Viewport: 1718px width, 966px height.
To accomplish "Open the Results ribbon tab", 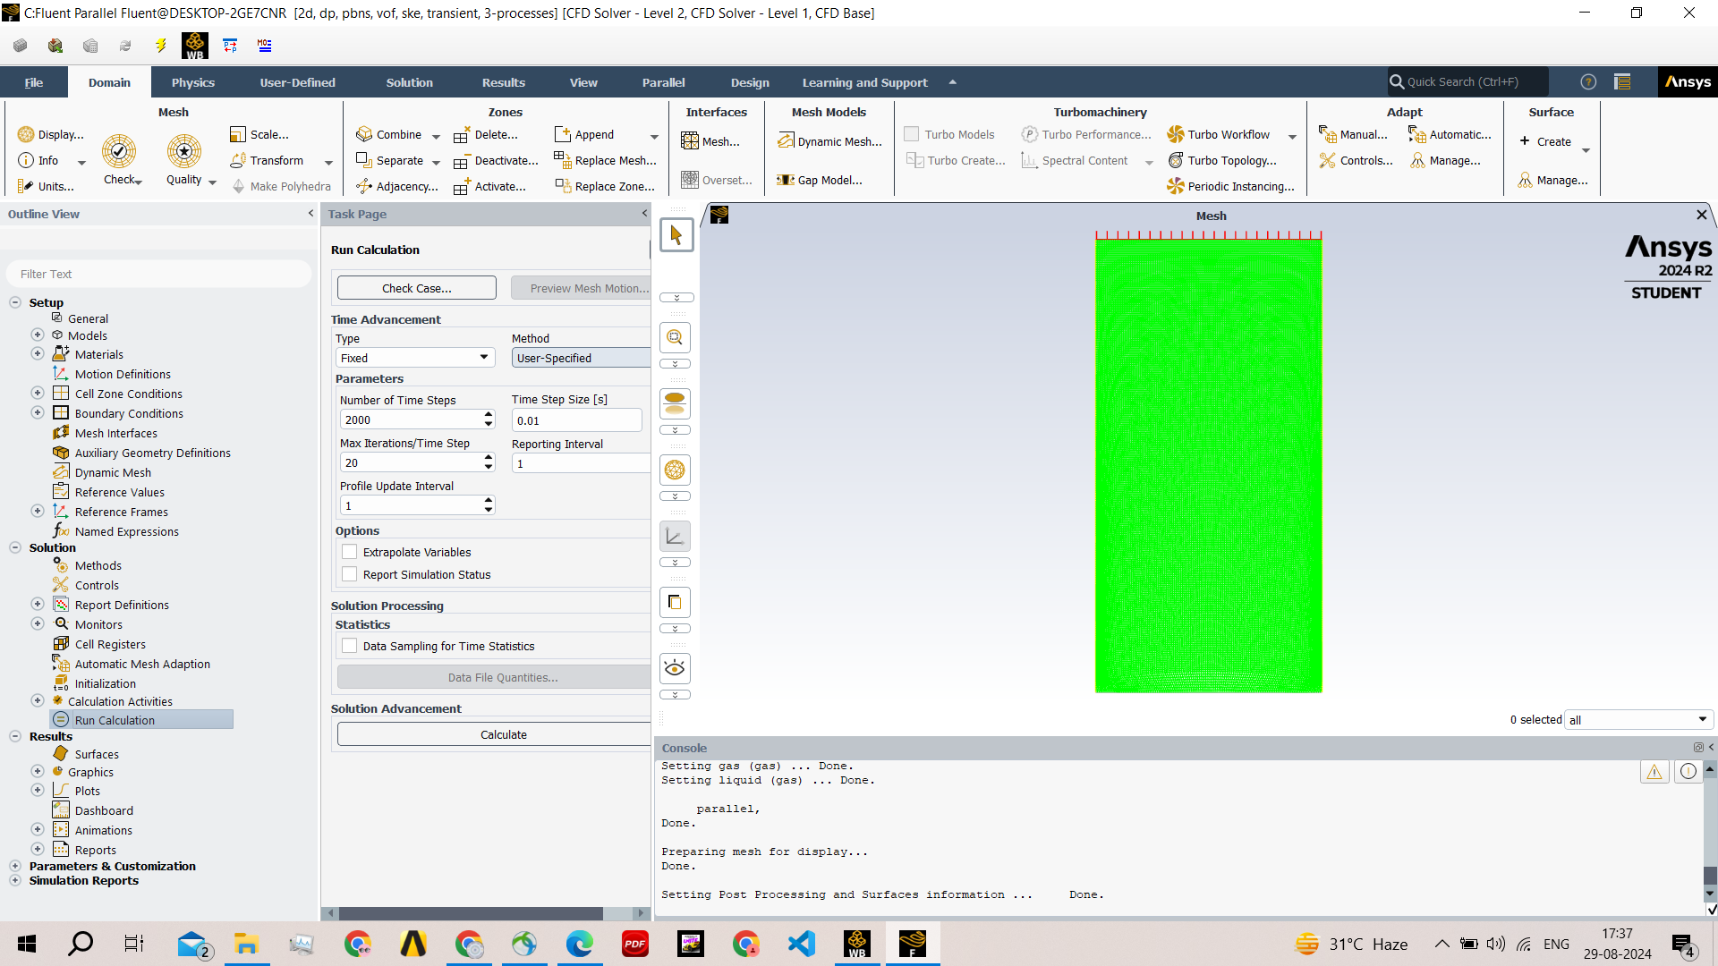I will click(x=503, y=82).
